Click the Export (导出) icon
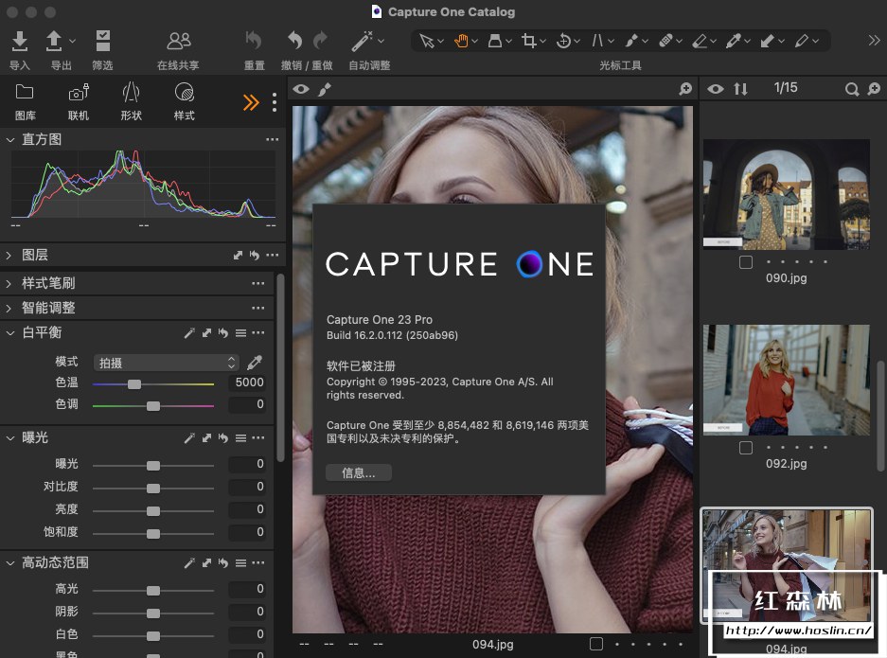 click(55, 42)
